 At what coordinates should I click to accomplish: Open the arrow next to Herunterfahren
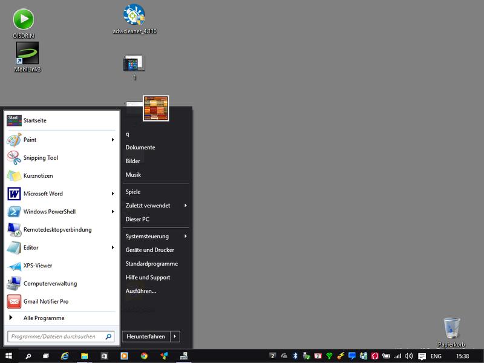[175, 336]
